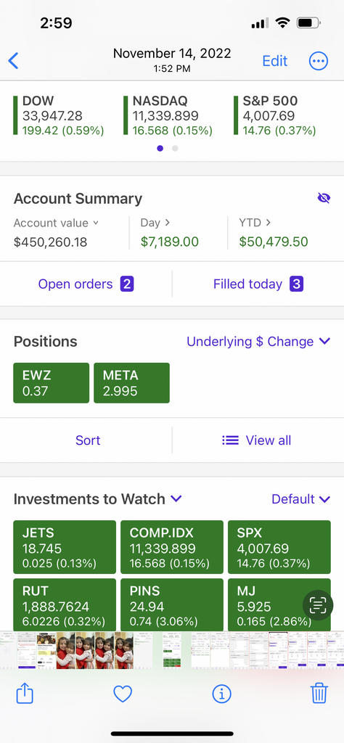Toggle account value visibility eye icon

tap(324, 198)
